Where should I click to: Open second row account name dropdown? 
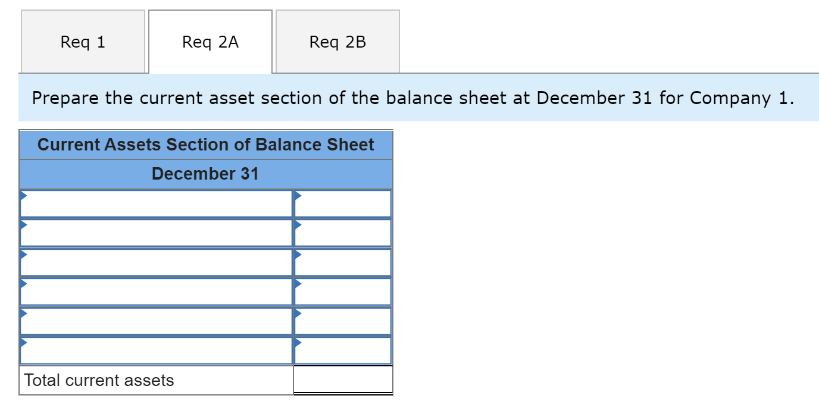156,233
